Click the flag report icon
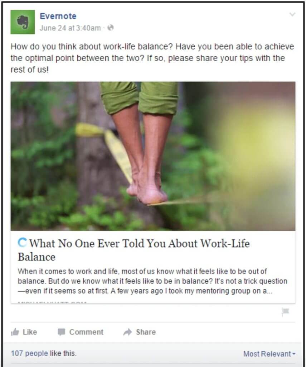 (x=285, y=312)
